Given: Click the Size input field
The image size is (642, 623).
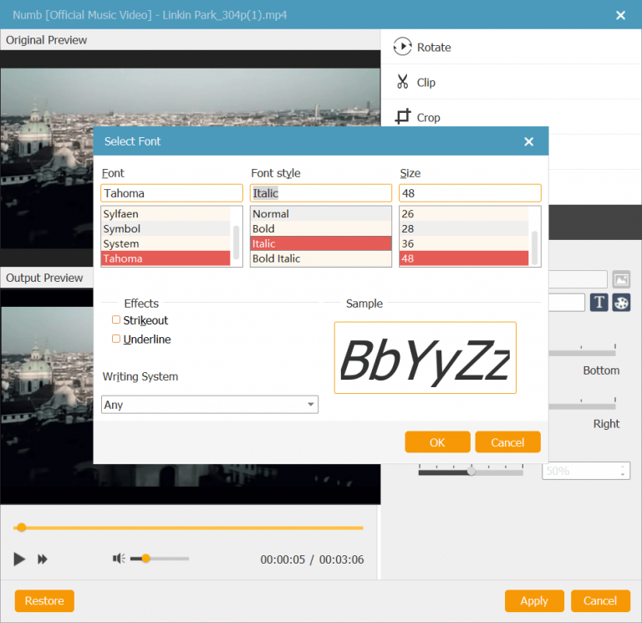Looking at the screenshot, I should [x=470, y=193].
